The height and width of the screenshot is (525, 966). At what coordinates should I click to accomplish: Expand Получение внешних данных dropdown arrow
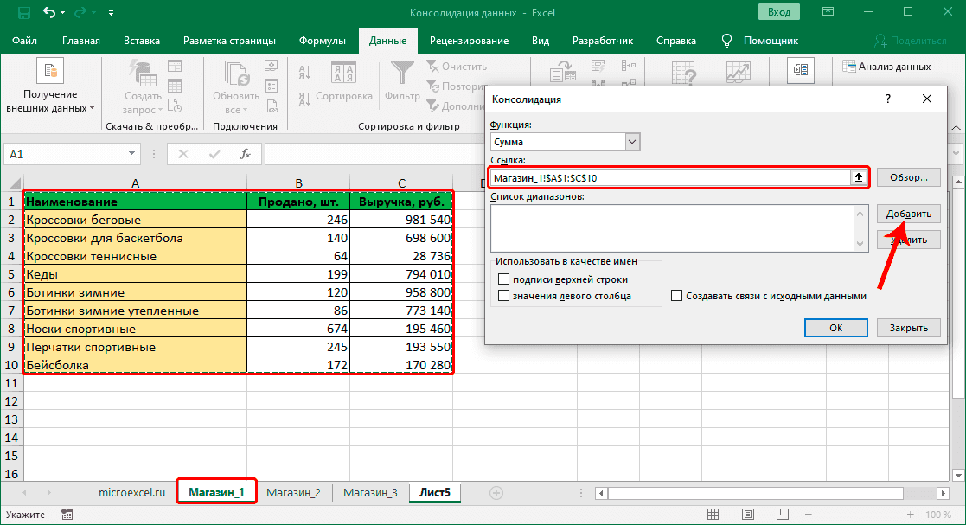pyautogui.click(x=91, y=109)
